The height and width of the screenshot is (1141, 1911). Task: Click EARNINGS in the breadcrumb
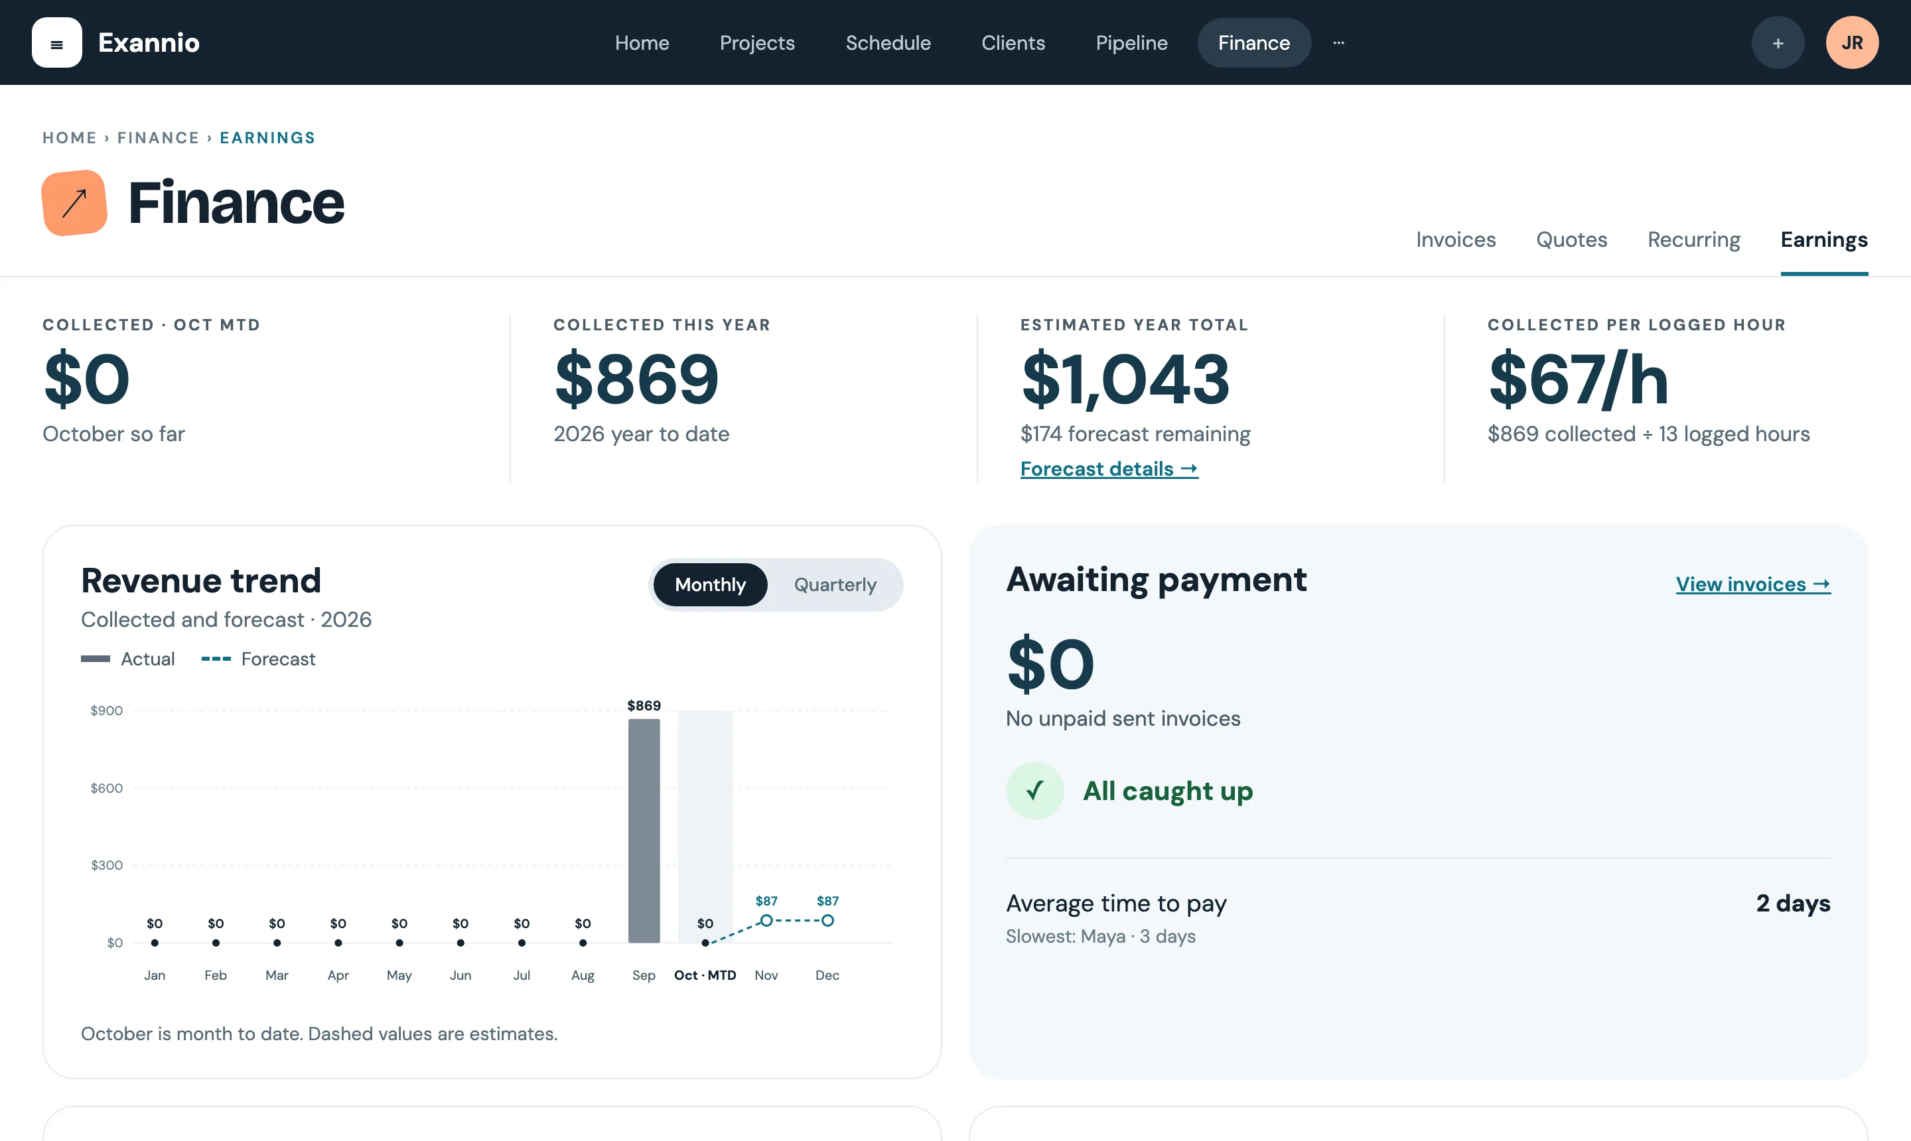point(267,137)
